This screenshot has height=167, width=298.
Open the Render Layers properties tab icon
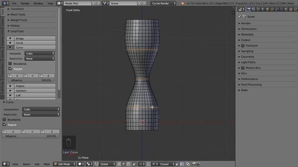click(253, 9)
